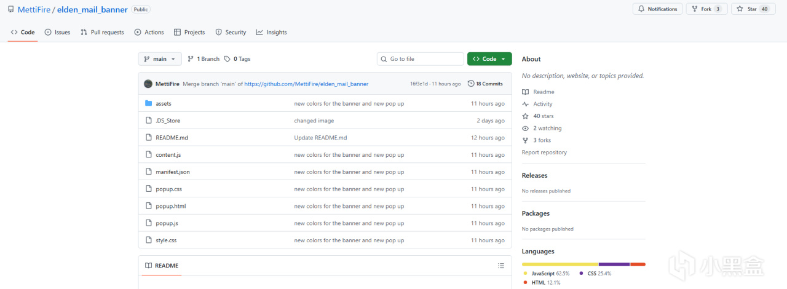
Task: Click the repository book icon beside MettiFire
Action: pos(11,10)
